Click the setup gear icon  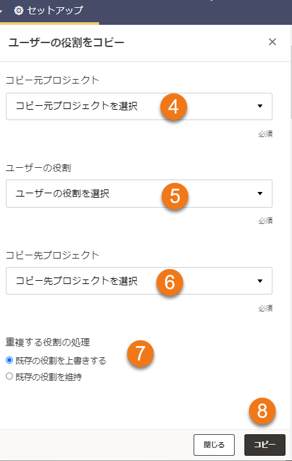pyautogui.click(x=19, y=10)
